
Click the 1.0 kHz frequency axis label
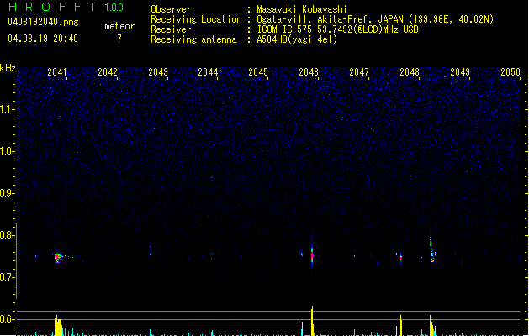[7, 151]
